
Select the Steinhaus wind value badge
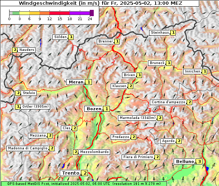(x=173, y=33)
